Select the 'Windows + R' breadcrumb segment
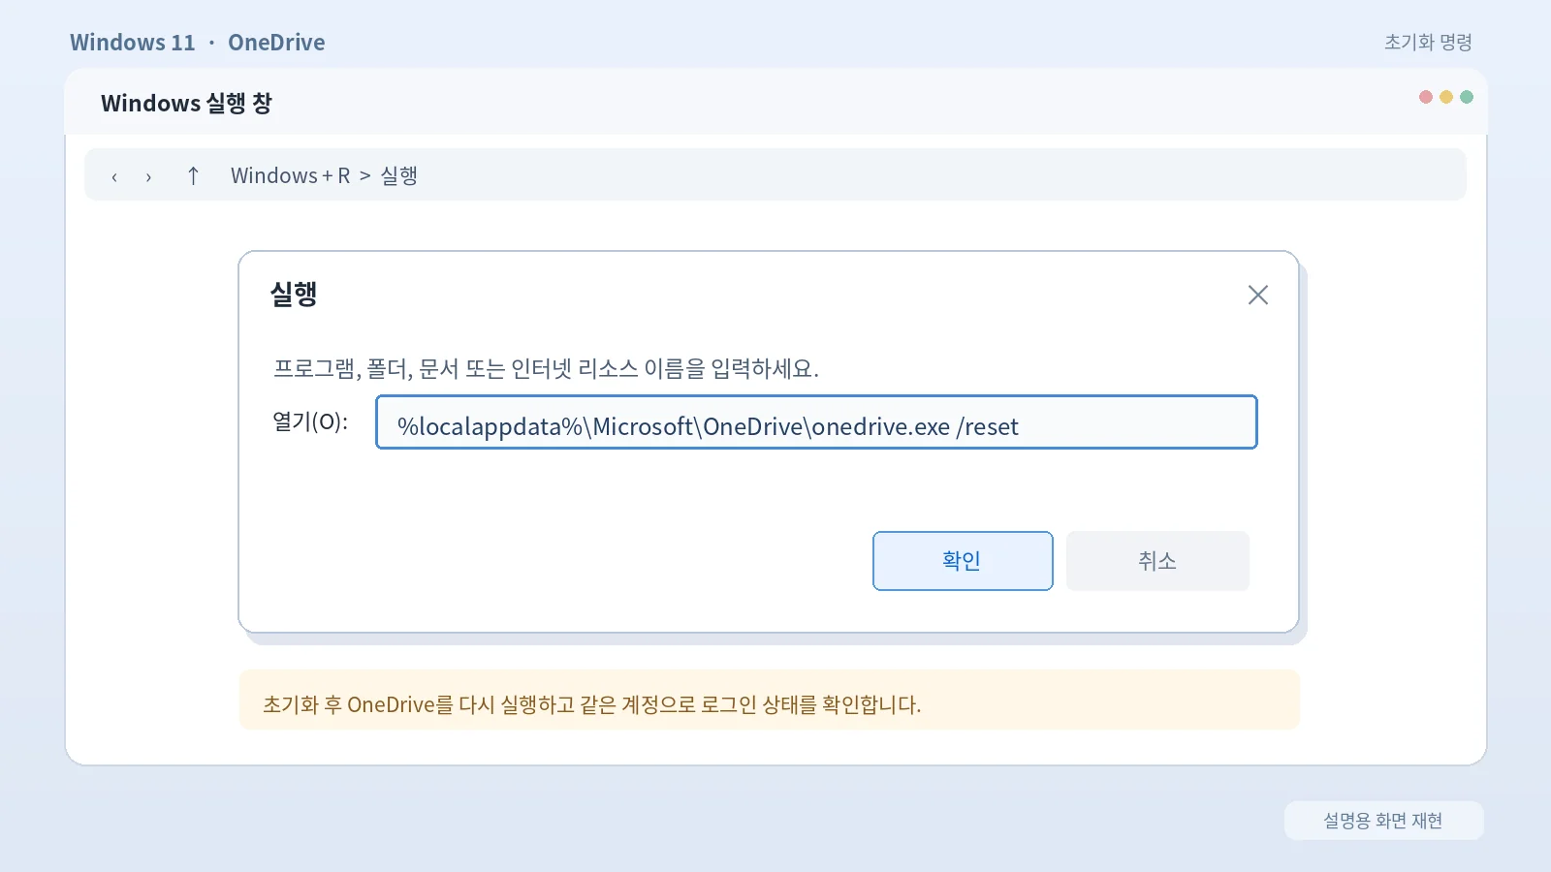 point(290,175)
